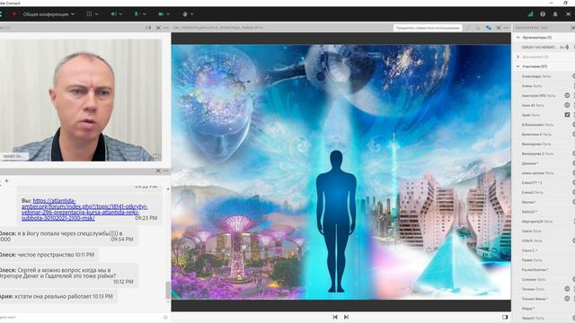Collapse the Организаторы group

(x=518, y=38)
